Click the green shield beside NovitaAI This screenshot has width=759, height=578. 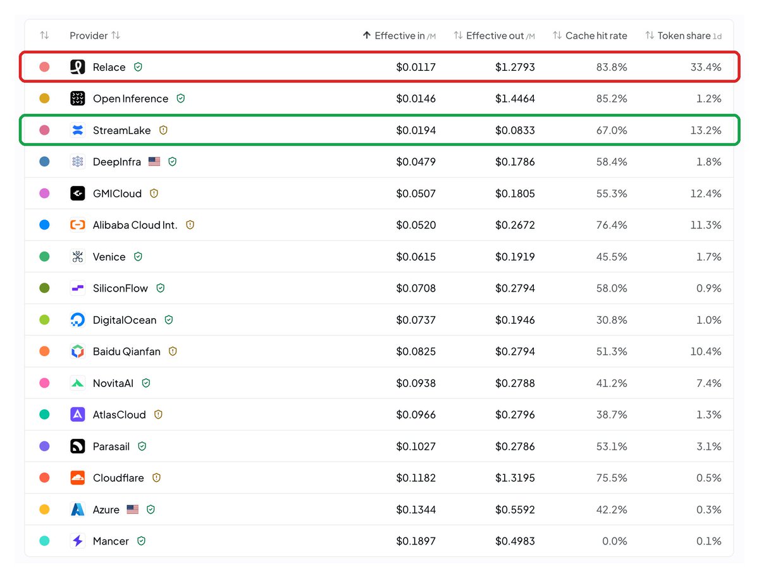(x=146, y=383)
